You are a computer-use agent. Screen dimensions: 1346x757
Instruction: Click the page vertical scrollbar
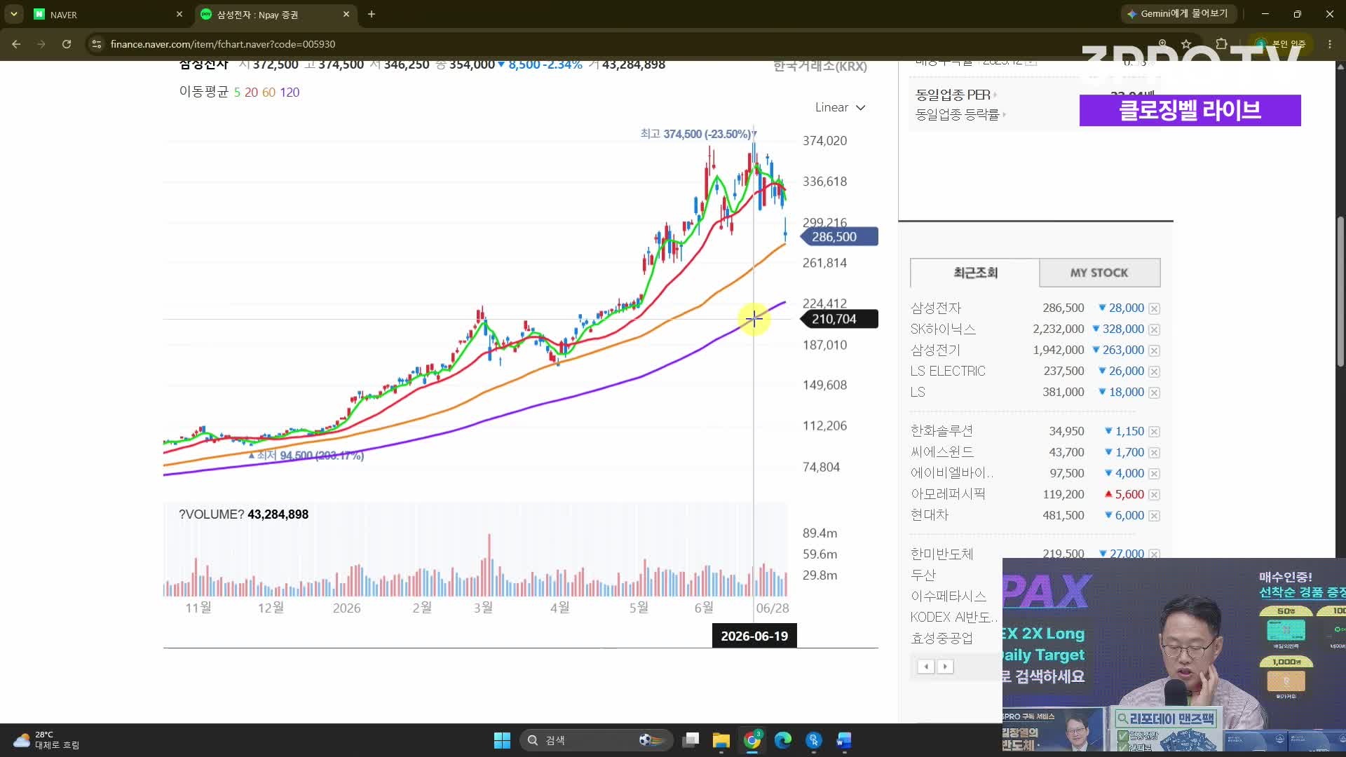pos(1340,291)
